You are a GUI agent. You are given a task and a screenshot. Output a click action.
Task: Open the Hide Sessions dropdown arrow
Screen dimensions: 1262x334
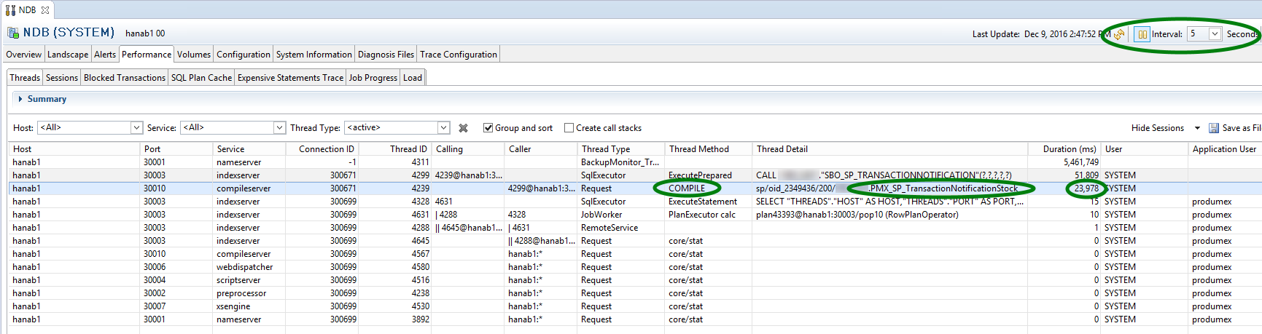pos(1197,128)
